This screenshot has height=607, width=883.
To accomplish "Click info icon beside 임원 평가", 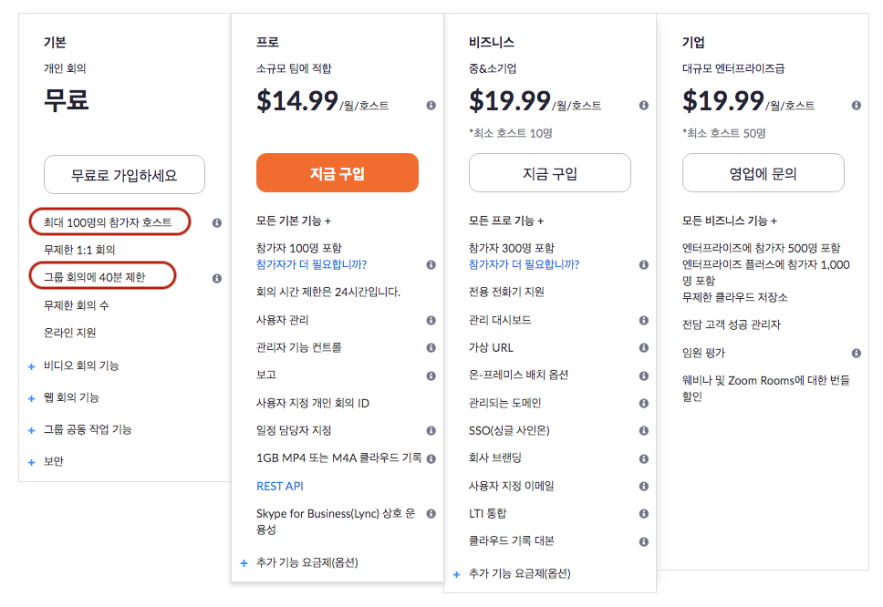I will [x=857, y=353].
